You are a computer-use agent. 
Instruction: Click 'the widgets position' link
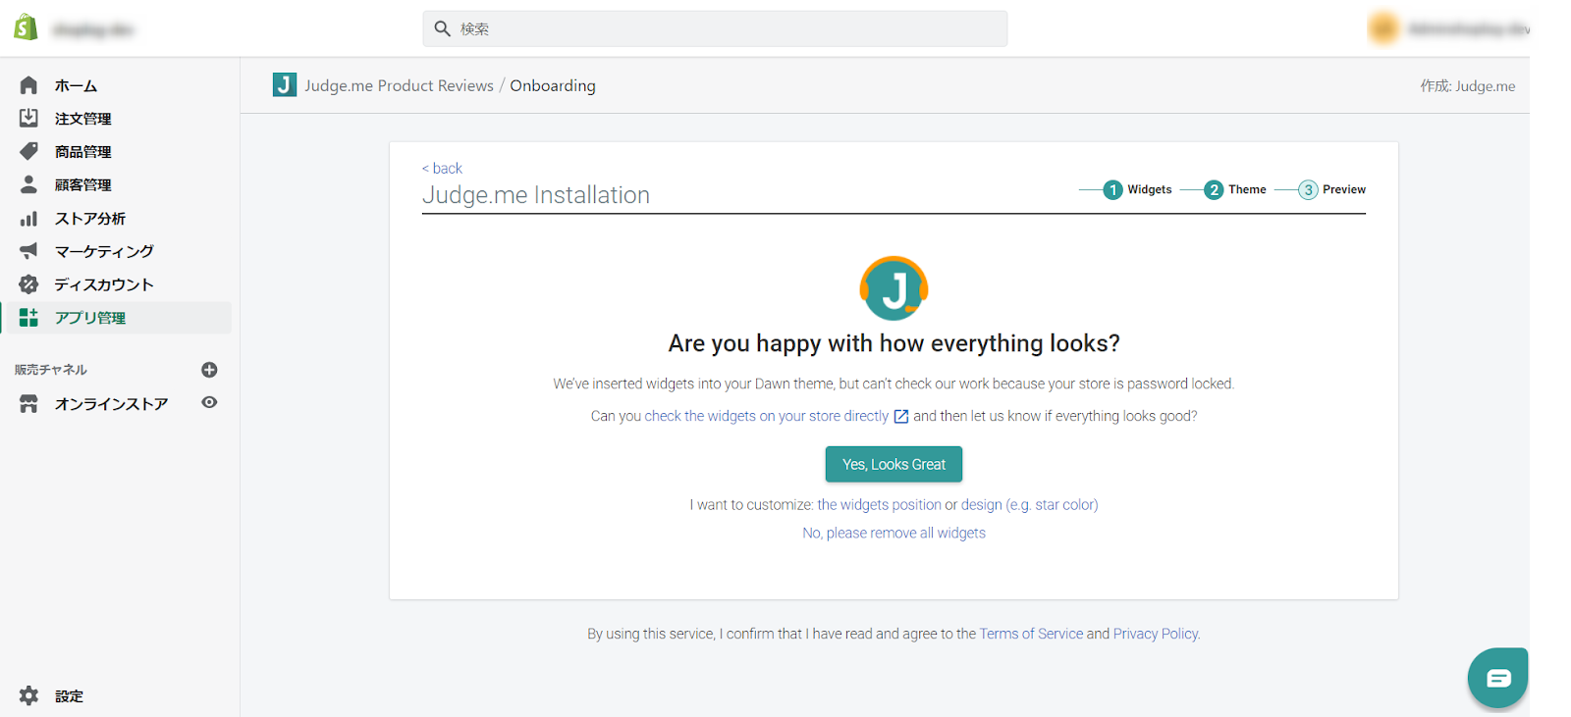(879, 504)
